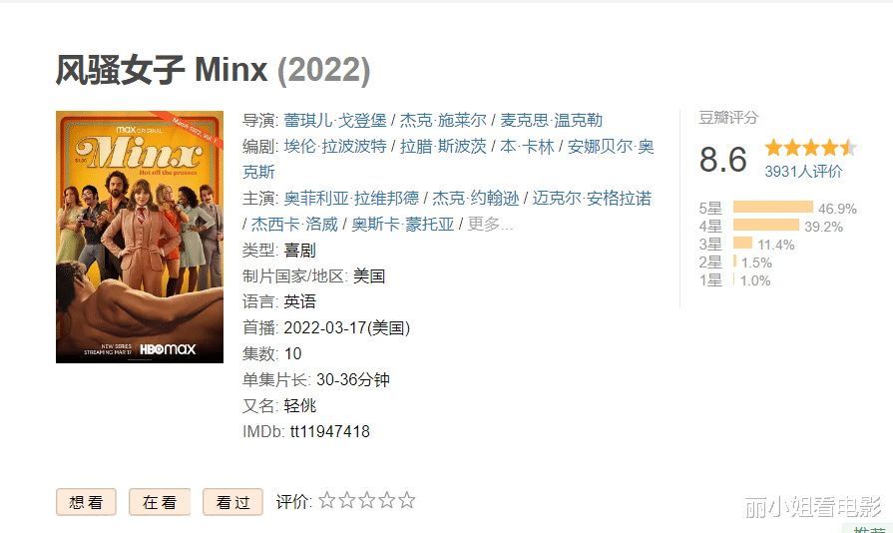Click the Minx poster thumbnail
Viewport: 893px width, 533px height.
pos(140,237)
